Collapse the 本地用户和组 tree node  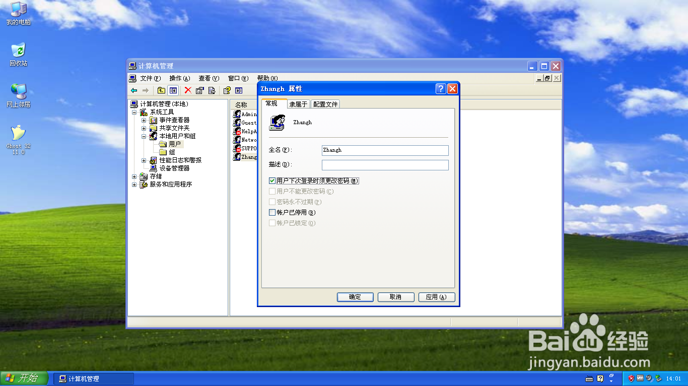[x=144, y=136]
